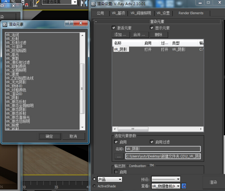Select the 产品 radio button
The height and width of the screenshot is (191, 225).
click(x=94, y=179)
